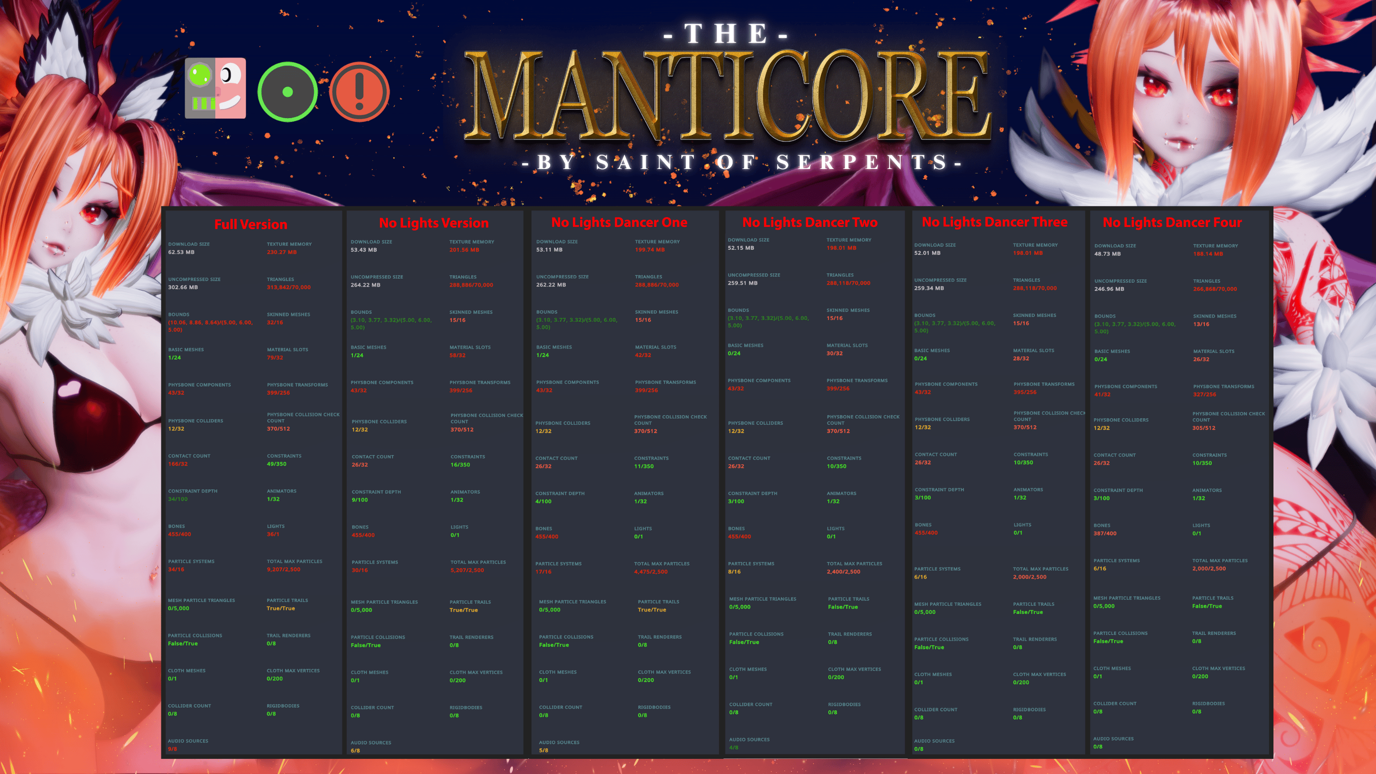The image size is (1376, 774).
Task: Click the total max particles value 4,475/2,500
Action: [x=651, y=572]
